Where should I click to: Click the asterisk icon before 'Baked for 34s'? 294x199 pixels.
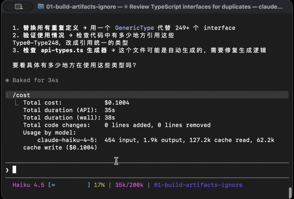tap(7, 80)
